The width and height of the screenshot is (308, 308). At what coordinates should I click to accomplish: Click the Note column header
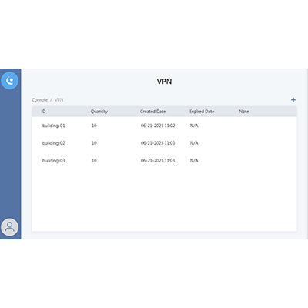click(244, 112)
